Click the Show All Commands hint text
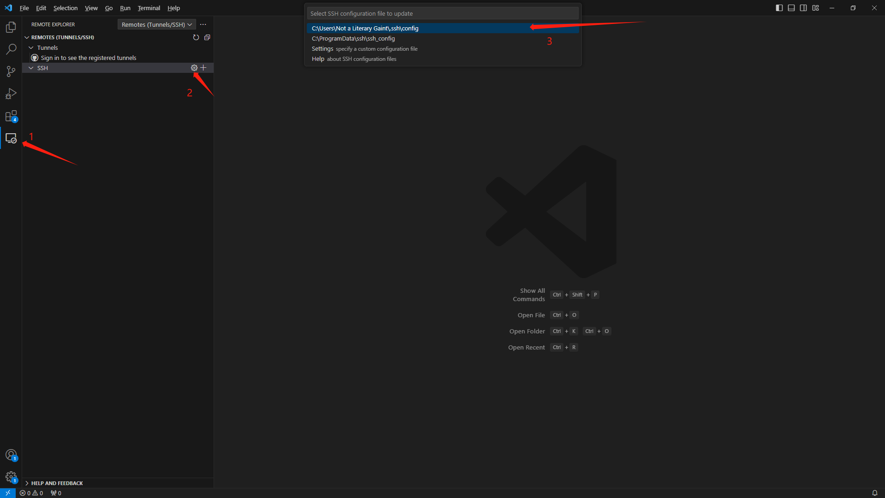This screenshot has width=885, height=498. (x=529, y=295)
